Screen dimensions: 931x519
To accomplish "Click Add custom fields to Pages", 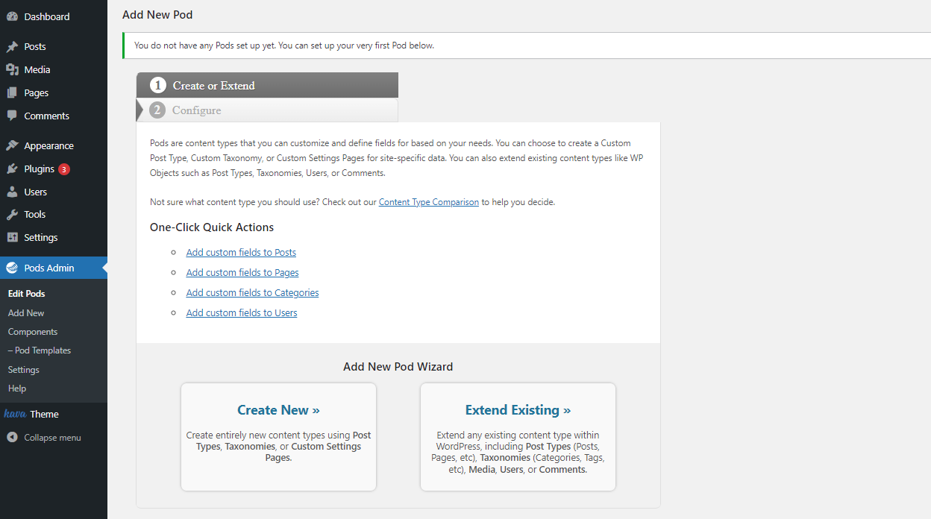I will click(242, 273).
